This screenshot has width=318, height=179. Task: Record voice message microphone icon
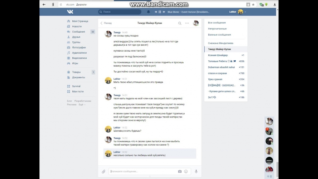[x=196, y=171]
